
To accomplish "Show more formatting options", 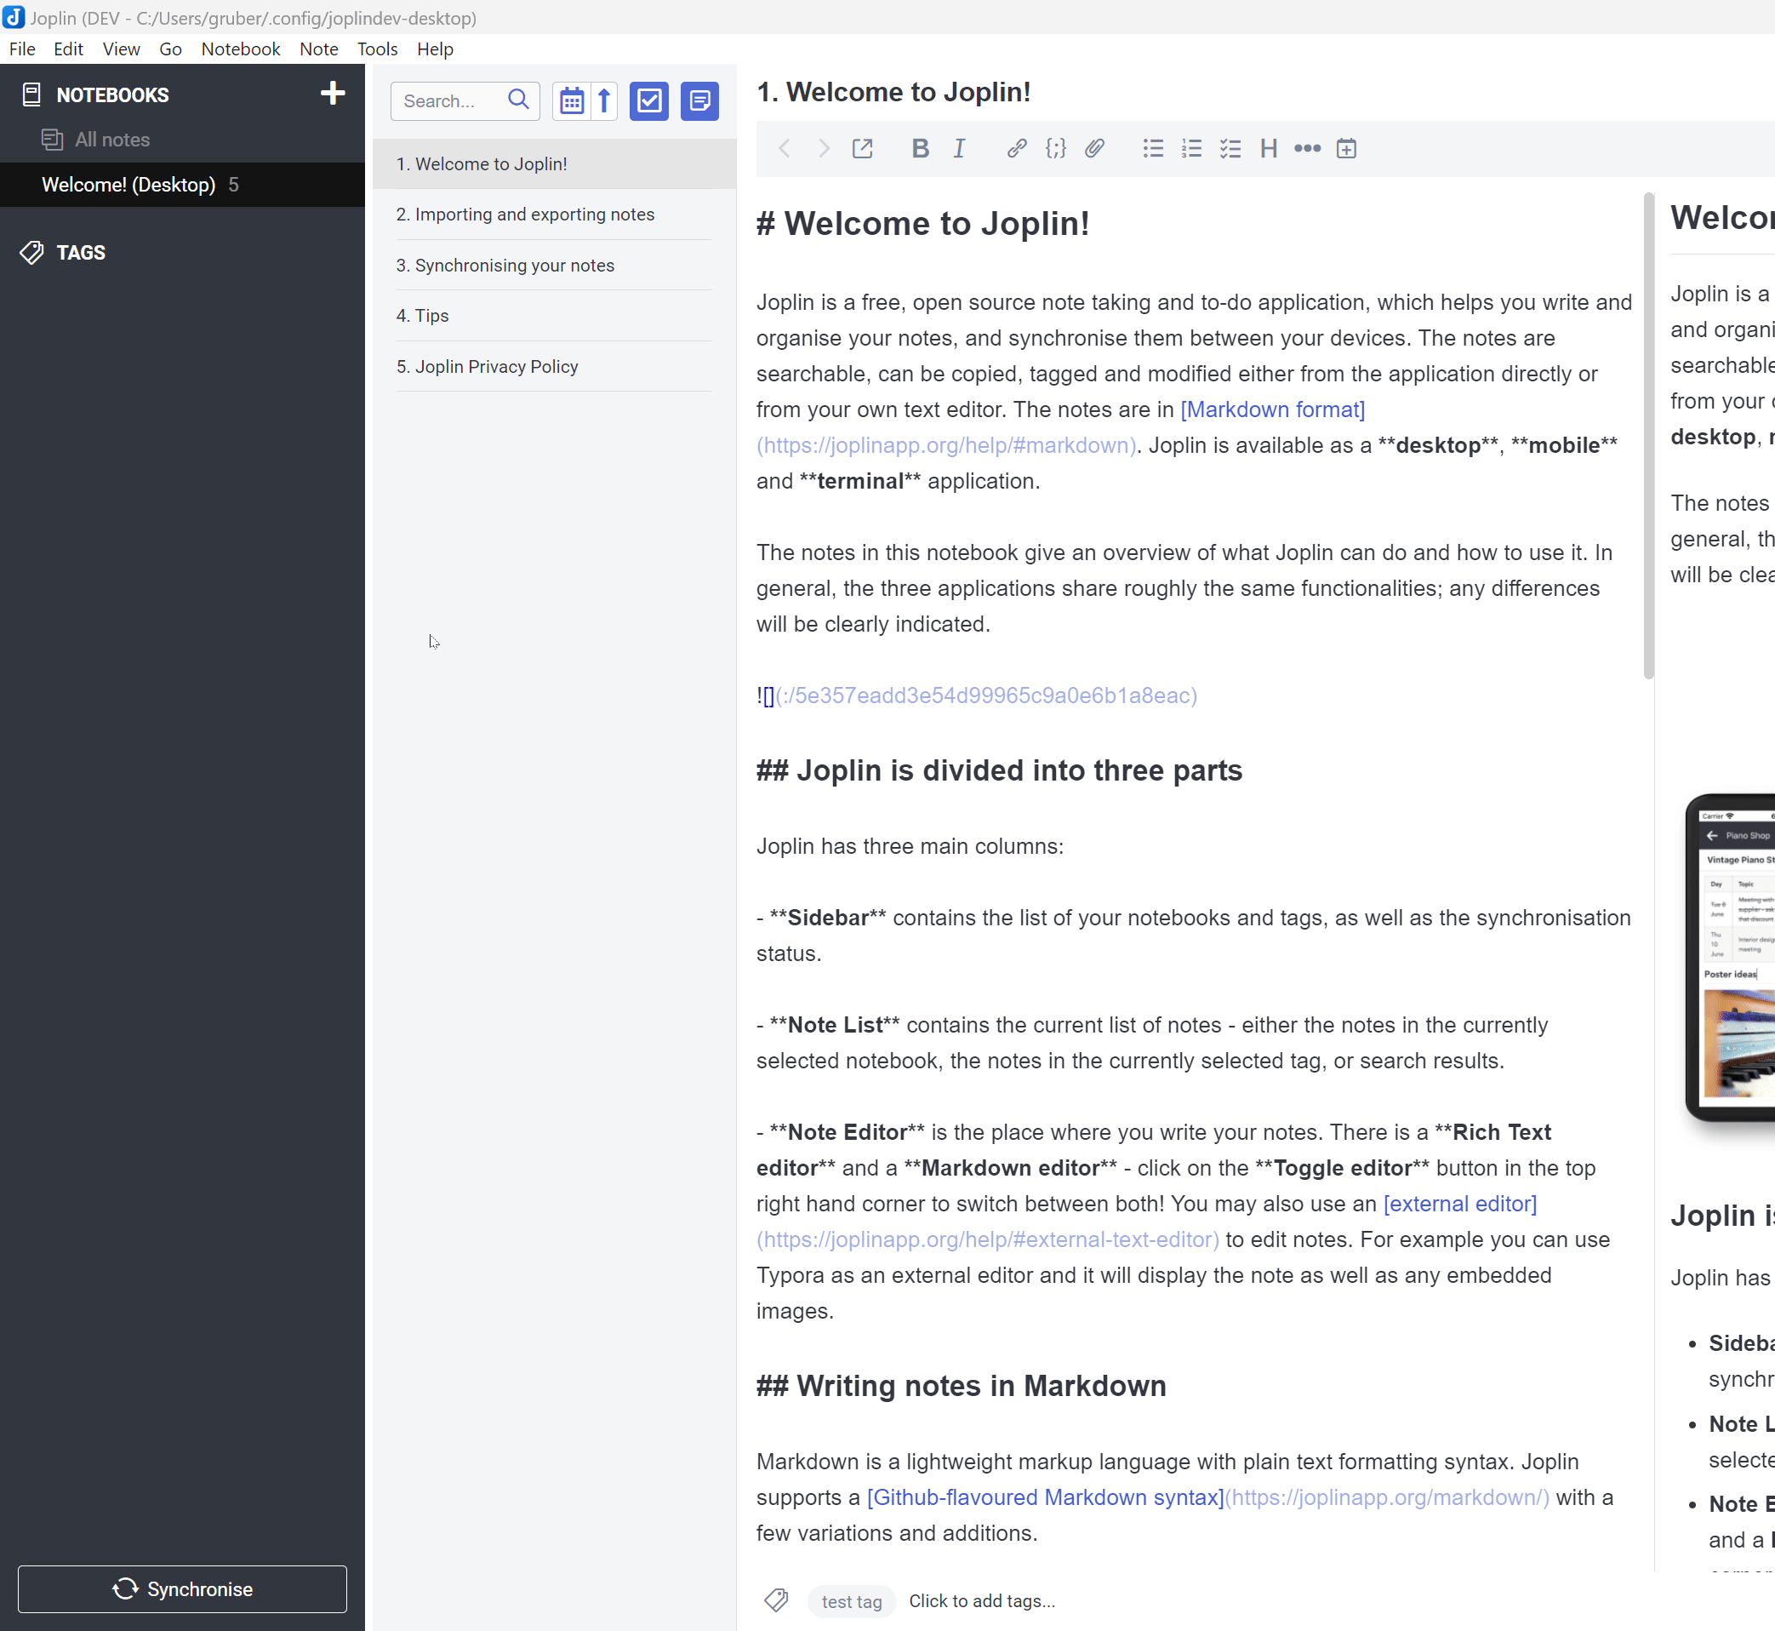I will pos(1306,148).
